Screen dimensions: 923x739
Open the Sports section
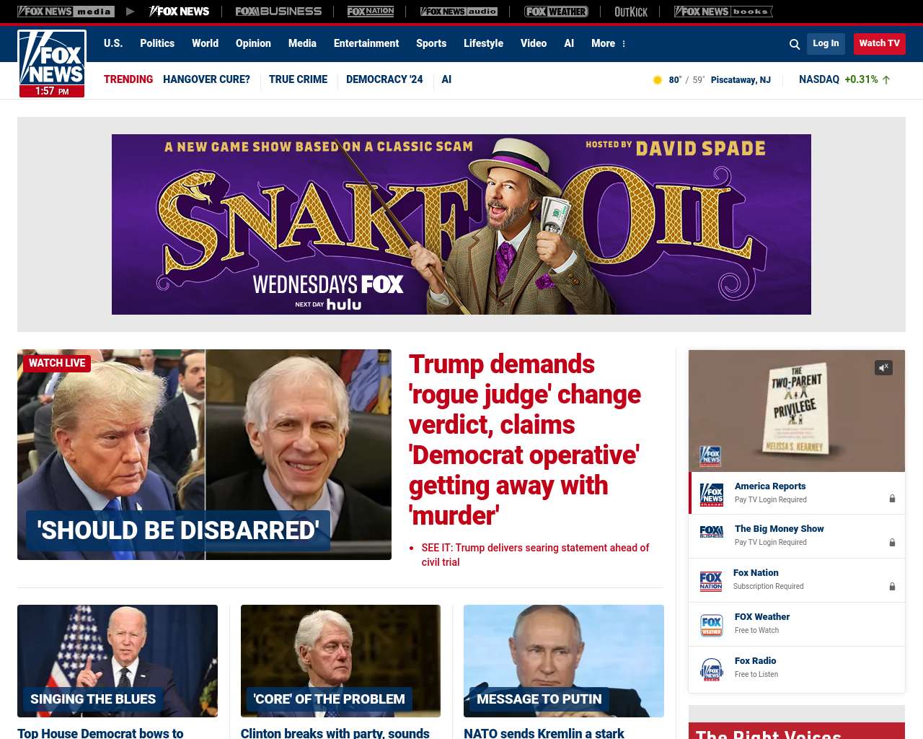coord(431,43)
